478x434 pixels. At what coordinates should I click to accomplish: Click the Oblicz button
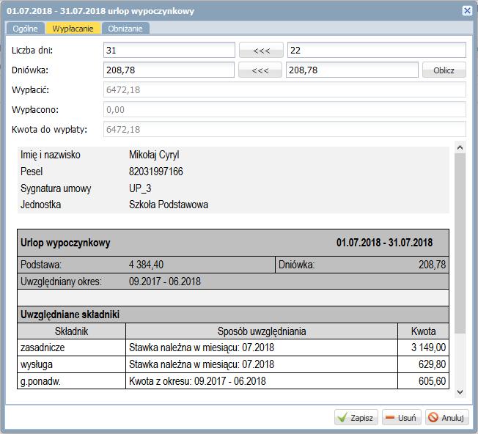(x=444, y=70)
